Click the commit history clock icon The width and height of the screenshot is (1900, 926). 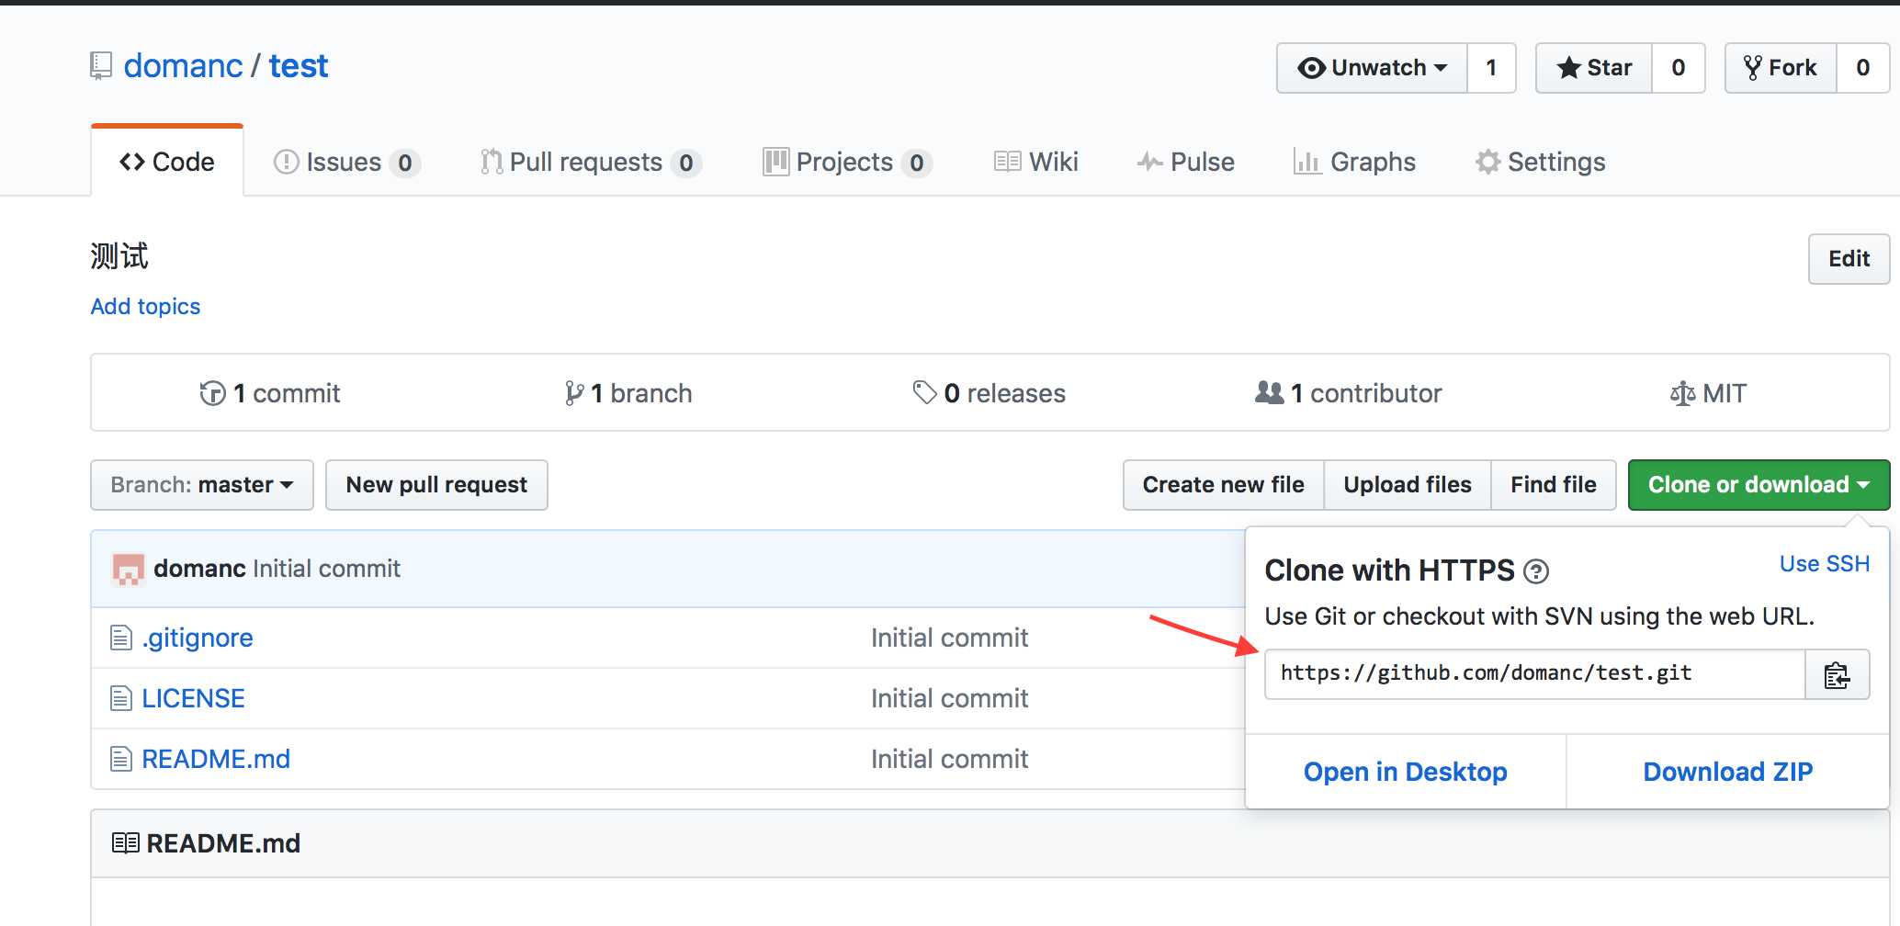click(212, 393)
